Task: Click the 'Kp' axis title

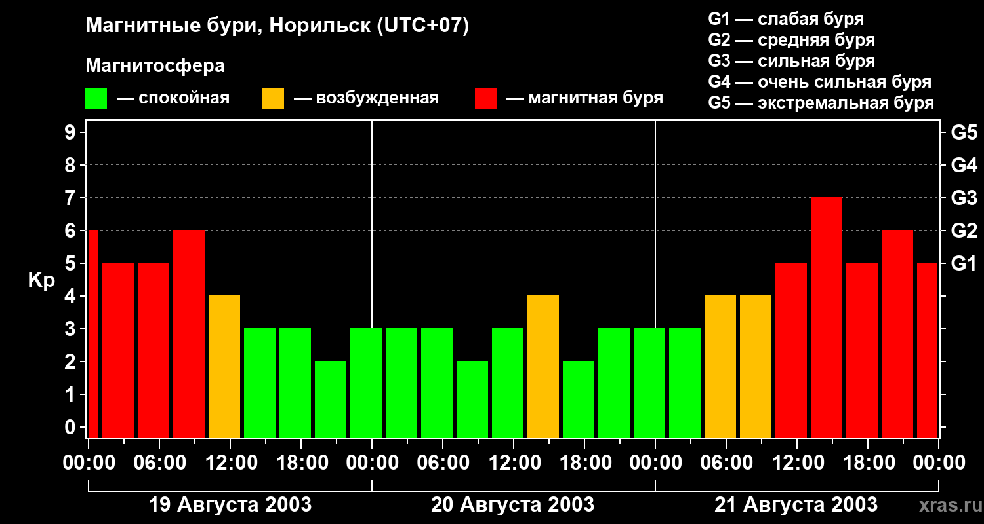Action: pos(41,281)
